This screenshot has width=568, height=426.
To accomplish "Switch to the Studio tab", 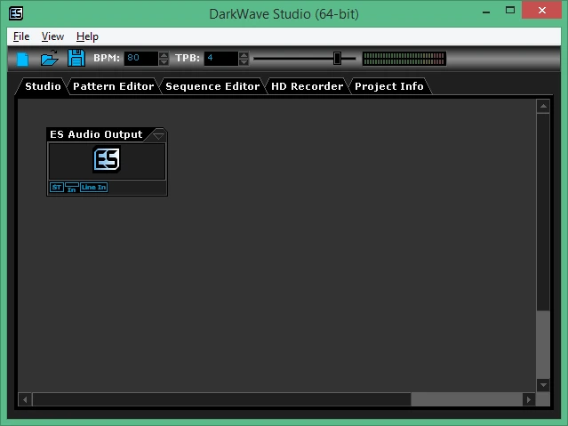I will 43,86.
